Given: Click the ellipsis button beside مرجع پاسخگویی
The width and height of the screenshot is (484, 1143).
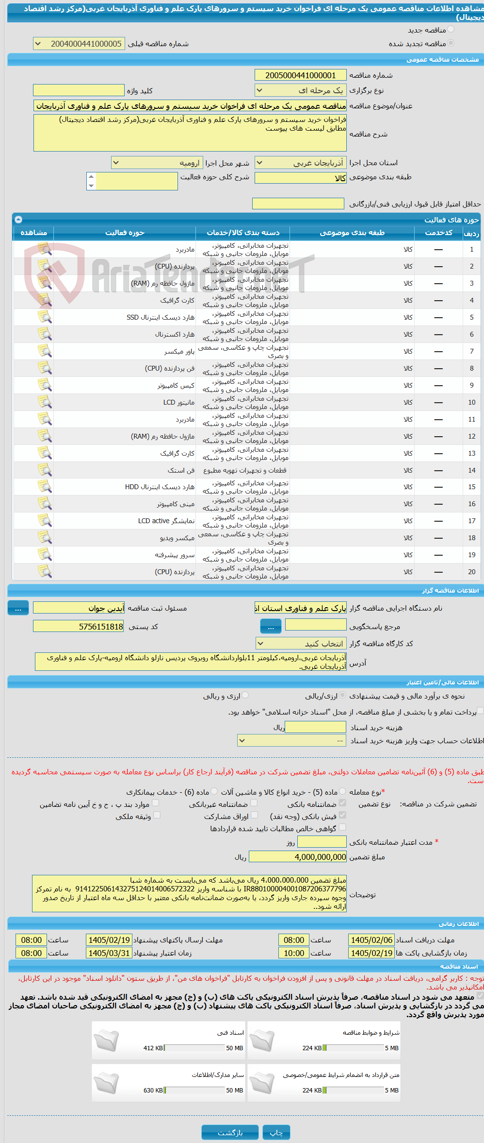Looking at the screenshot, I should point(271,627).
